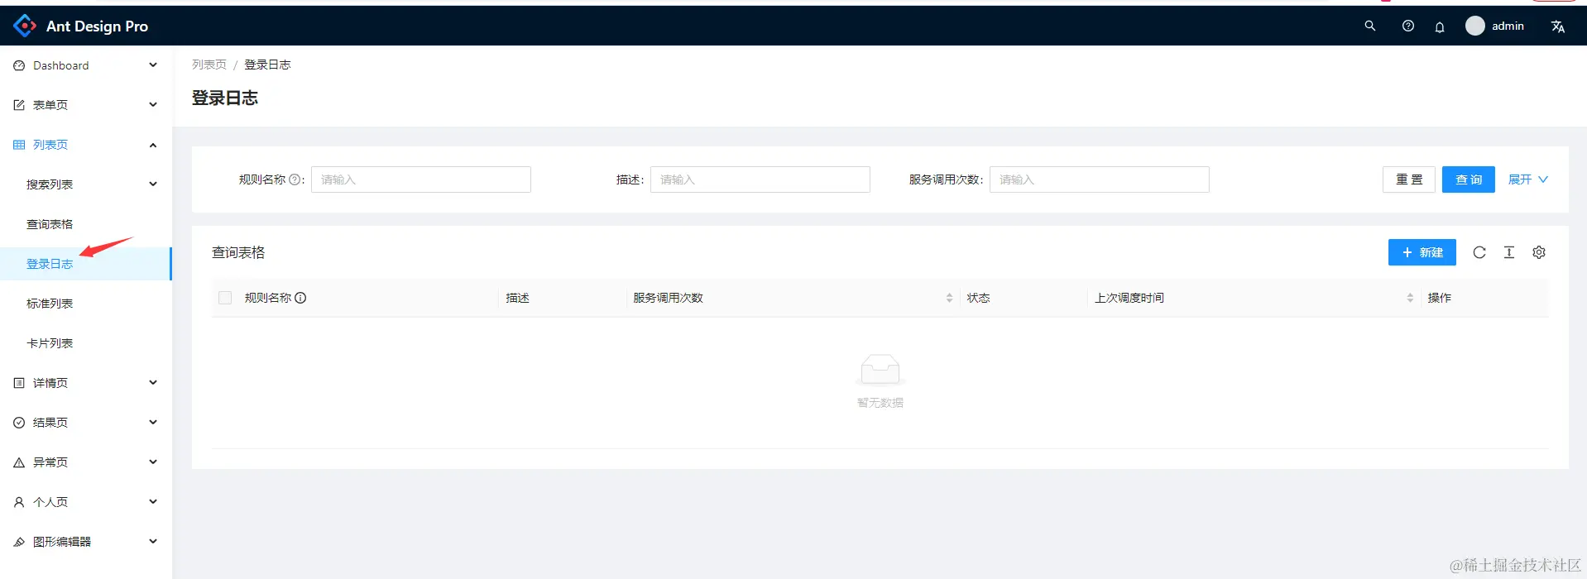Screen dimensions: 1587x579
Task: Click the 重置 reset button
Action: tap(1409, 179)
